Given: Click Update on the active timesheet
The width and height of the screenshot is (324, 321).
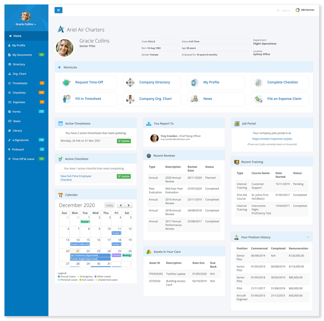Looking at the screenshot, I should click(x=124, y=141).
